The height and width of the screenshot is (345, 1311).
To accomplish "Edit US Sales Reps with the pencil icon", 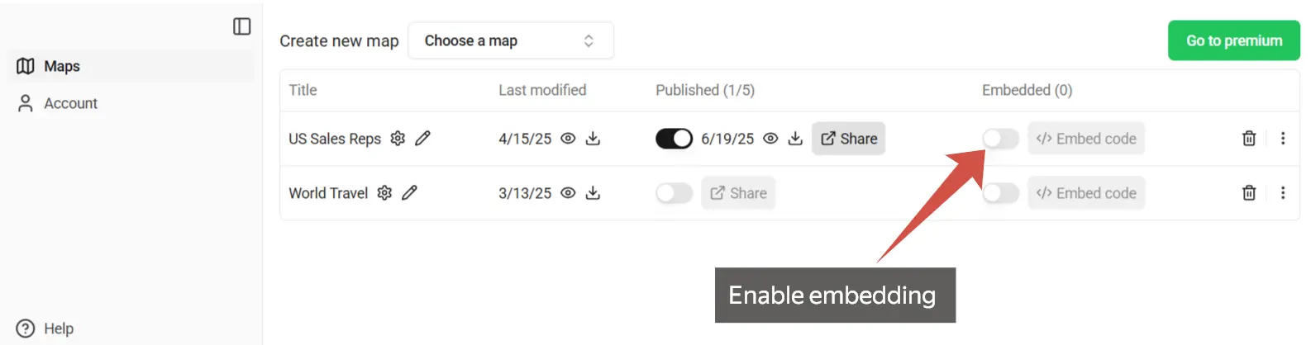I will [x=422, y=139].
